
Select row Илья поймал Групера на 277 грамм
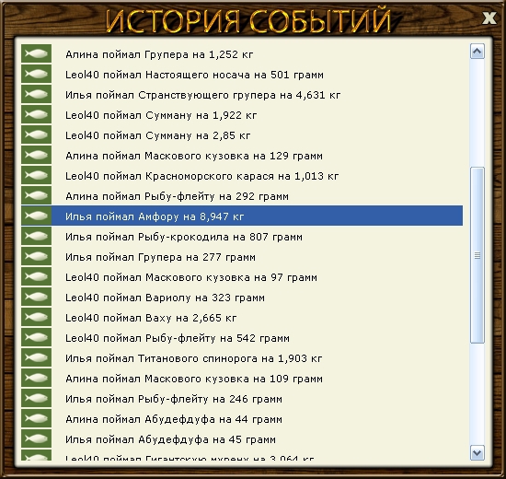[242, 256]
